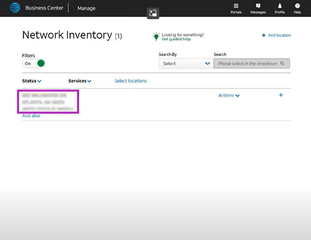The image size is (311, 240).
Task: Click the exit picture-in-picture overlay icon
Action: point(153,13)
